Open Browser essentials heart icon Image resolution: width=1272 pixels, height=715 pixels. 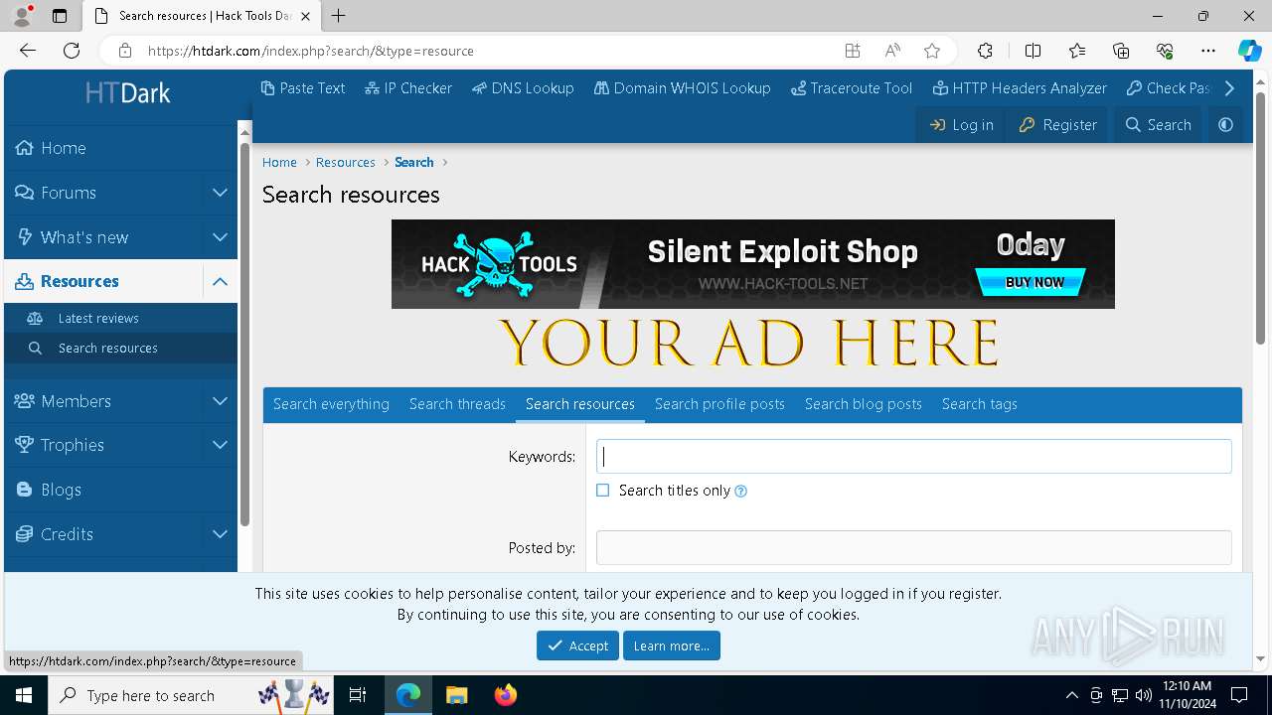pos(1165,51)
